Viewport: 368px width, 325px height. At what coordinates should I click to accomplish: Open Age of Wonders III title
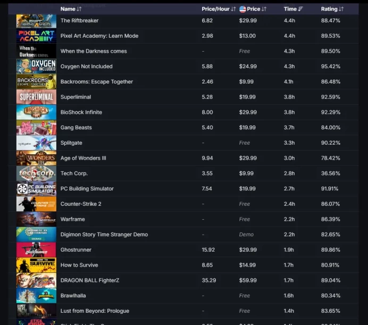[x=83, y=158]
